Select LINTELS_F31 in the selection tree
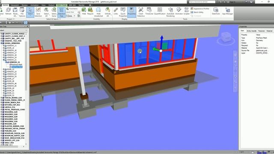The width and height of the screenshot is (274, 154). click(x=10, y=107)
